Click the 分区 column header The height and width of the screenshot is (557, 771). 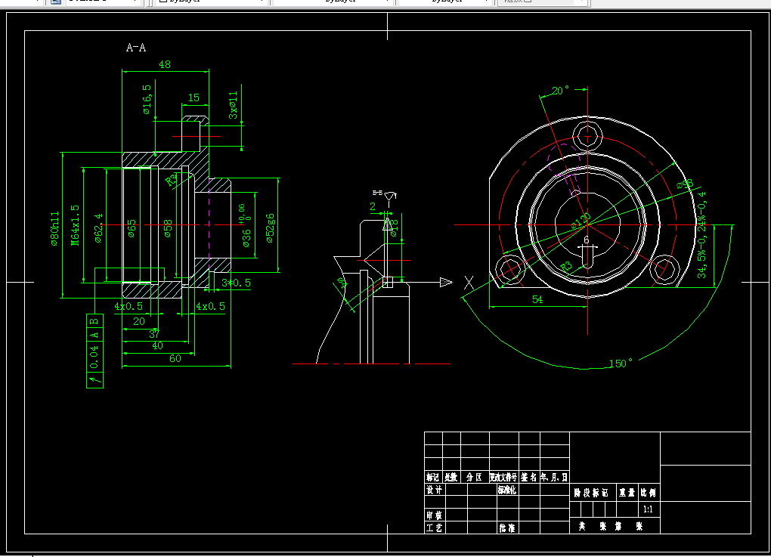pyautogui.click(x=474, y=478)
